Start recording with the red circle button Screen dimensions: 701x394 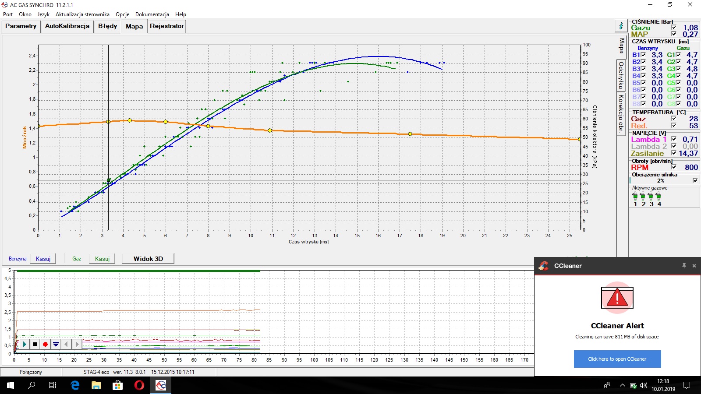[x=45, y=345]
